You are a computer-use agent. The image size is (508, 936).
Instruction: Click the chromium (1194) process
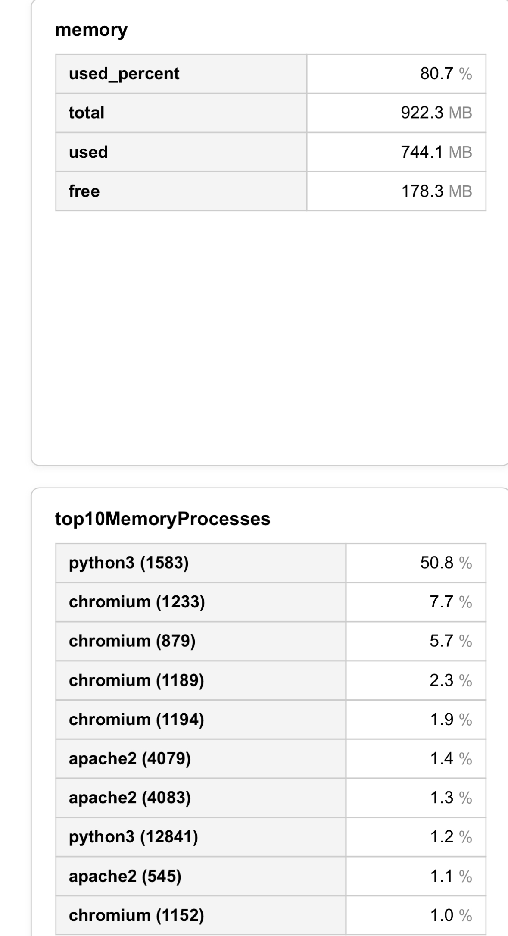[136, 720]
